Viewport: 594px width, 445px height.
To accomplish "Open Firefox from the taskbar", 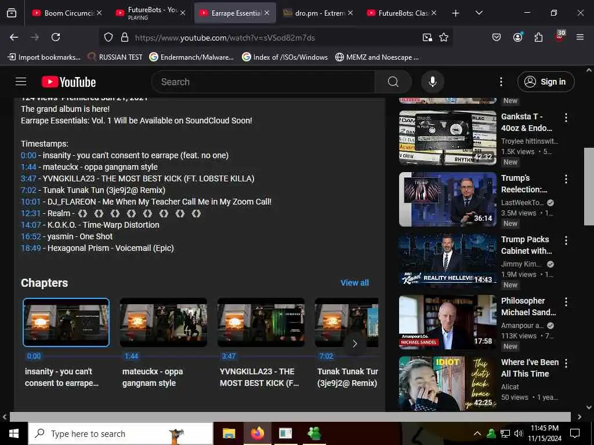I will (x=257, y=433).
